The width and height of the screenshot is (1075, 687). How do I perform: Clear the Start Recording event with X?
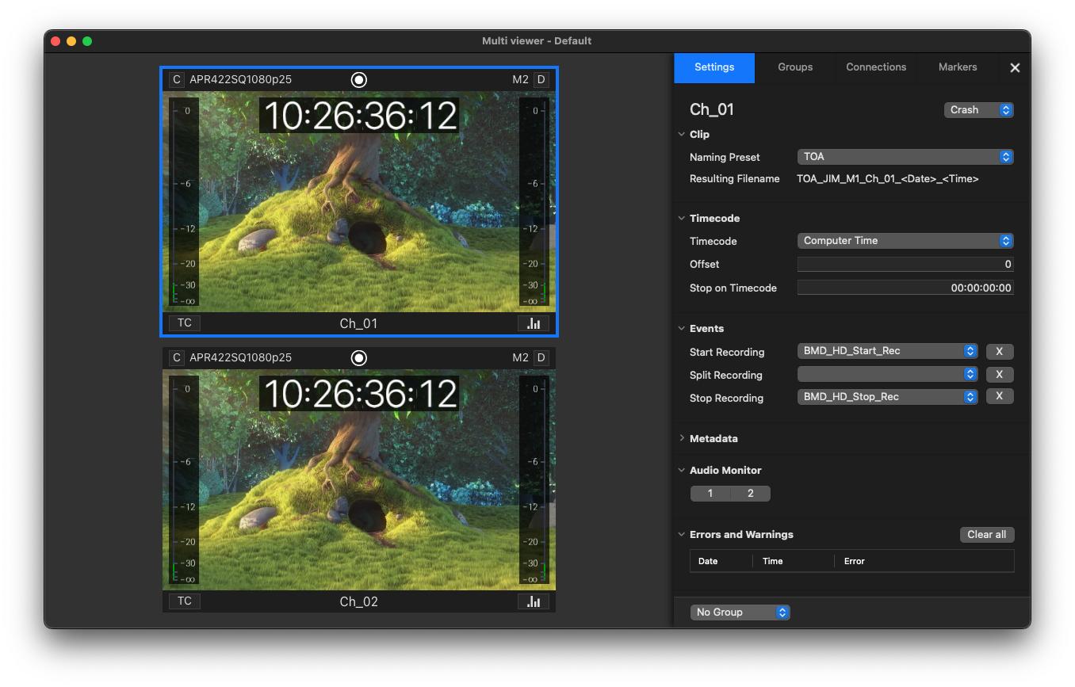click(x=1000, y=351)
